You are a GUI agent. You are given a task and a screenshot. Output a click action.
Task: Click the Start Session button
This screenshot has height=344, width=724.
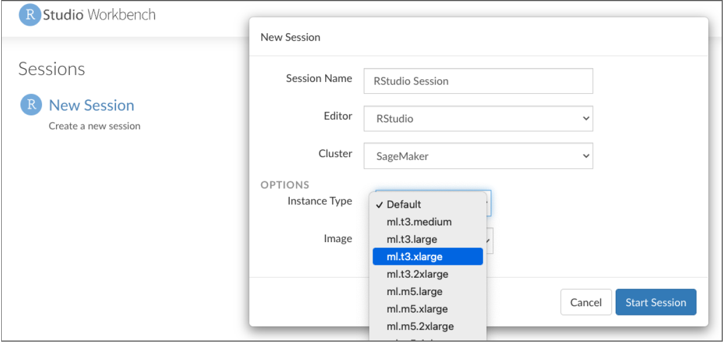click(655, 302)
